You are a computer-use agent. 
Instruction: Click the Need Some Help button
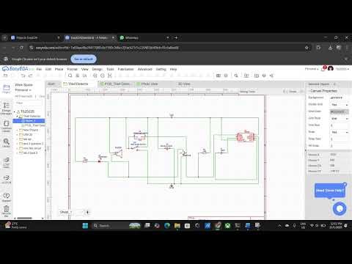(329, 190)
